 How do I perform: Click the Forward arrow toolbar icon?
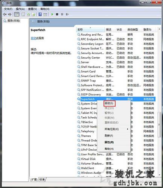[x=10, y=14]
